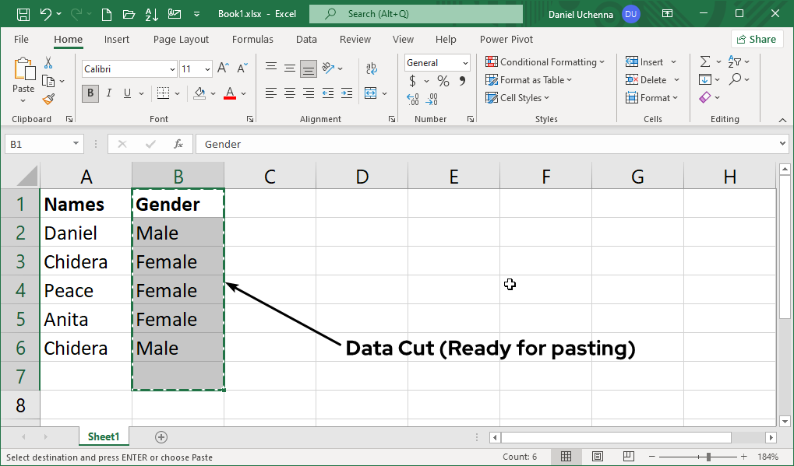Screen dimensions: 794x466
Task: Add a new sheet with plus icon
Action: pyautogui.click(x=161, y=437)
